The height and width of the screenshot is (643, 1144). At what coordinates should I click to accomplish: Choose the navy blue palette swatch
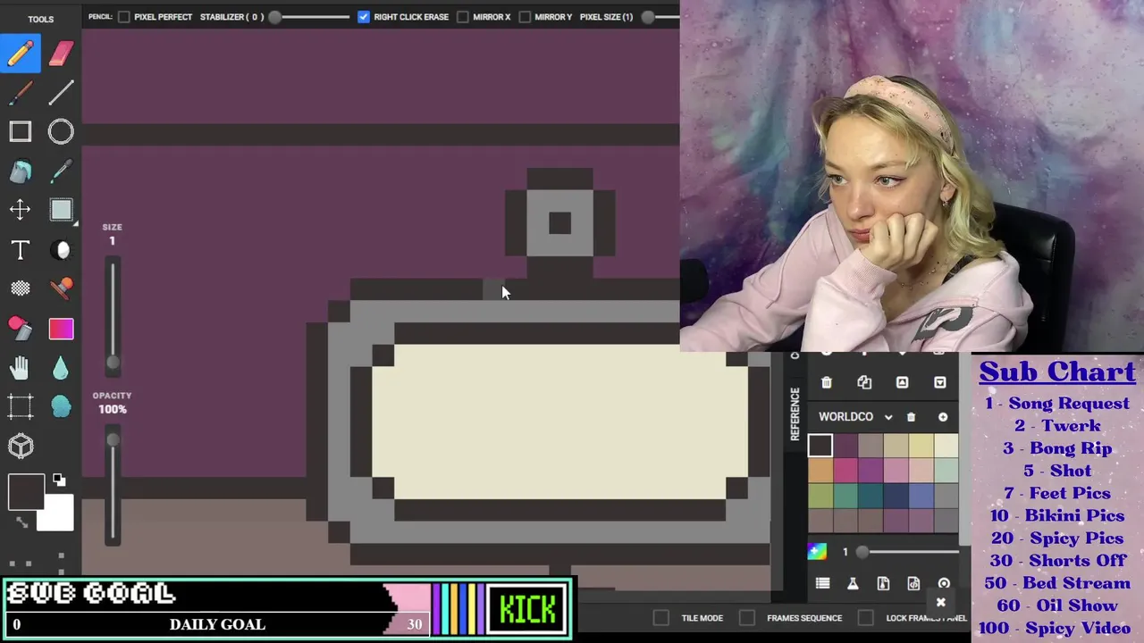tap(896, 495)
